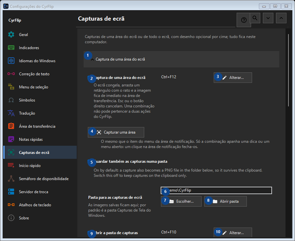This screenshot has width=295, height=241.
Task: Open the Geral settings gear icon
Action: pos(11,35)
